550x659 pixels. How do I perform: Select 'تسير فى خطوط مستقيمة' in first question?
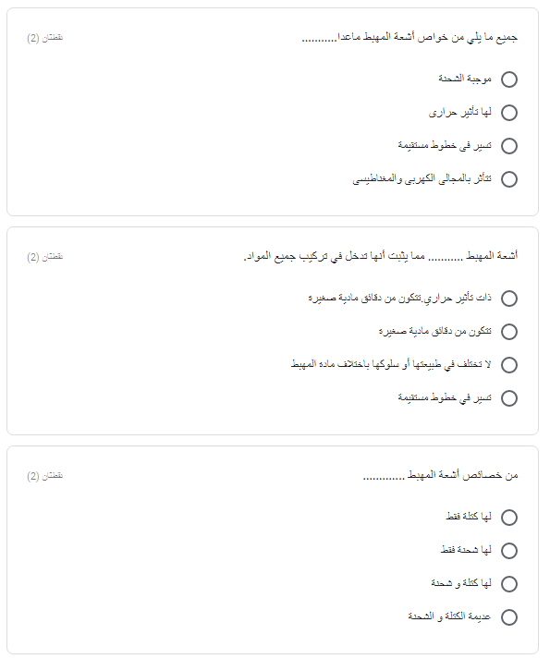pyautogui.click(x=508, y=146)
